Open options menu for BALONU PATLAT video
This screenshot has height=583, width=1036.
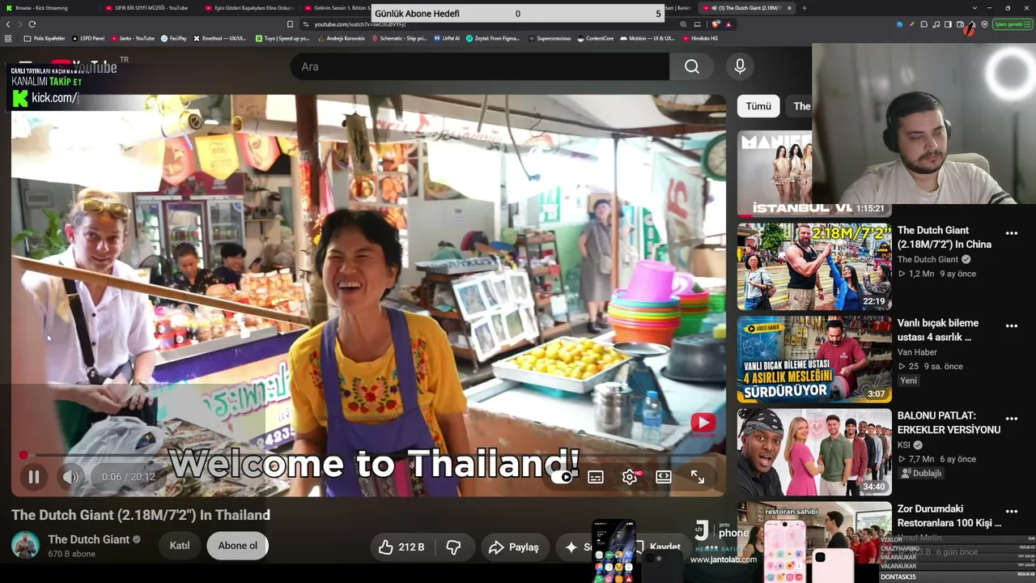1011,419
